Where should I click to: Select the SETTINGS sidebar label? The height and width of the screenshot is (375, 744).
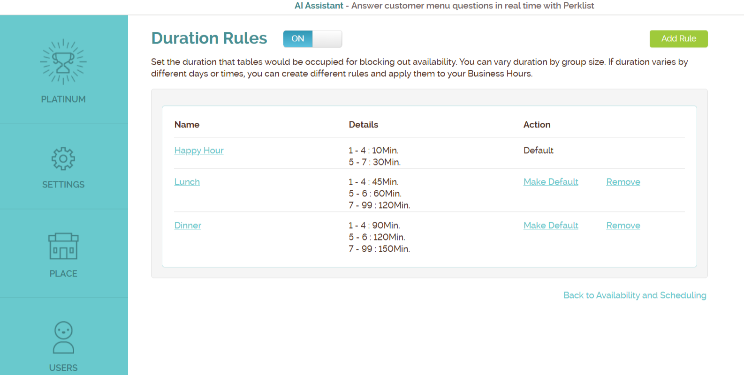pyautogui.click(x=63, y=185)
